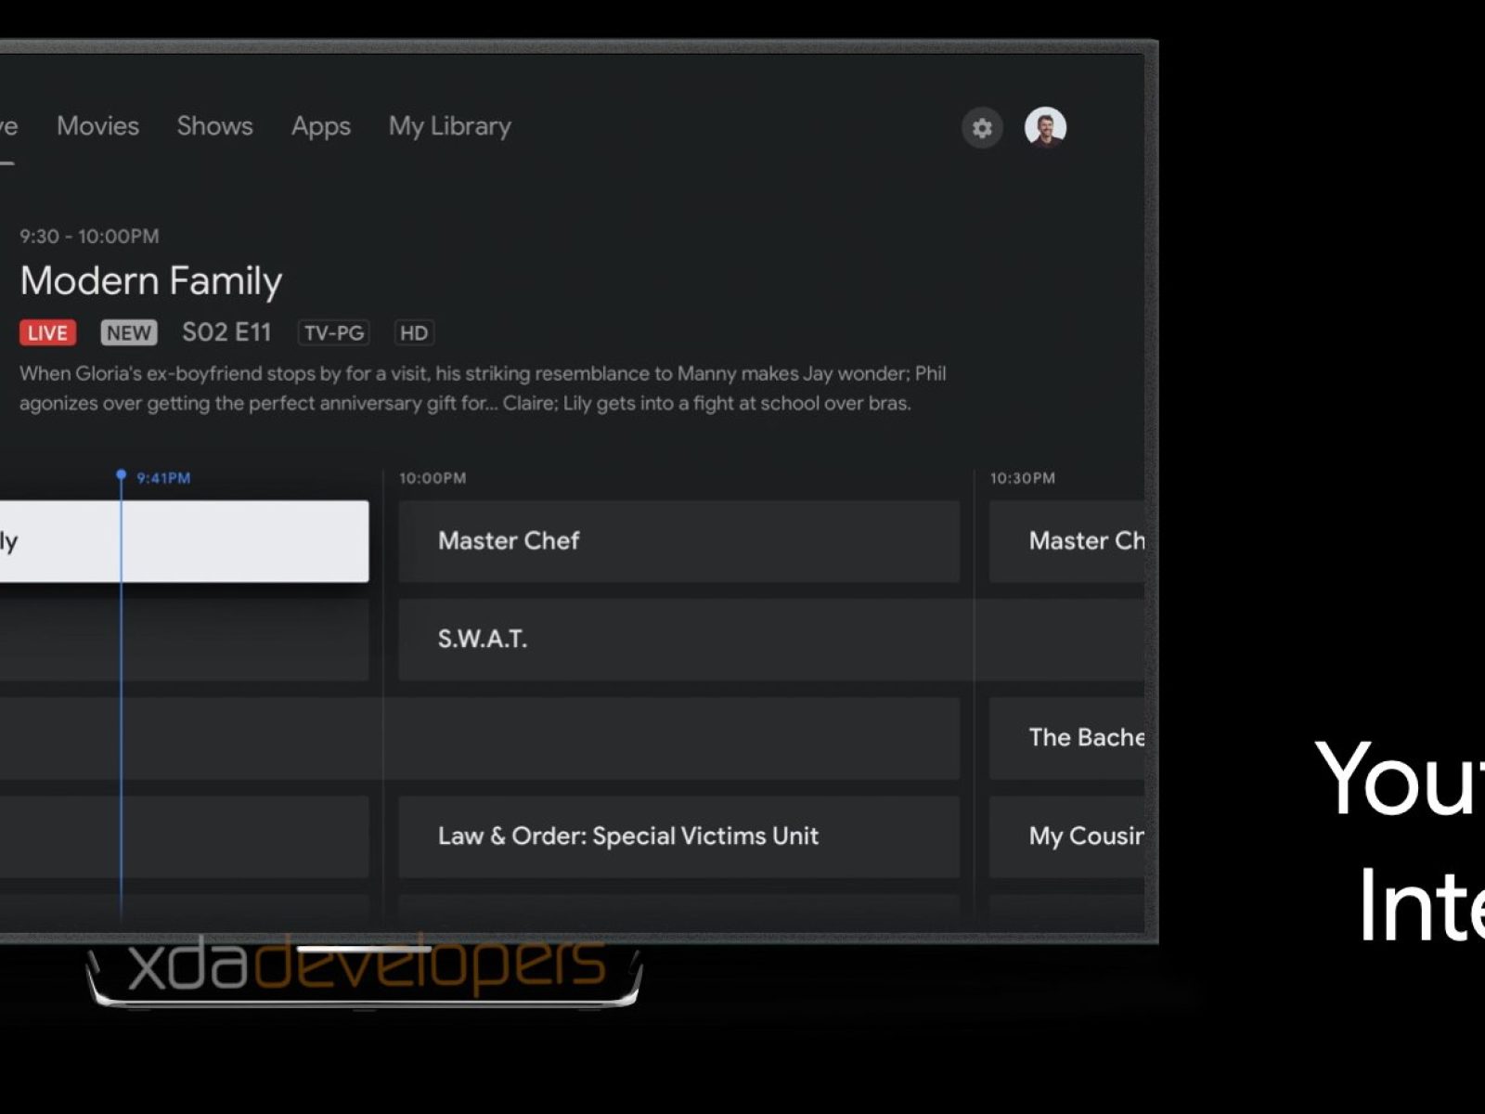
Task: Switch to the Movies tab
Action: [x=97, y=126]
